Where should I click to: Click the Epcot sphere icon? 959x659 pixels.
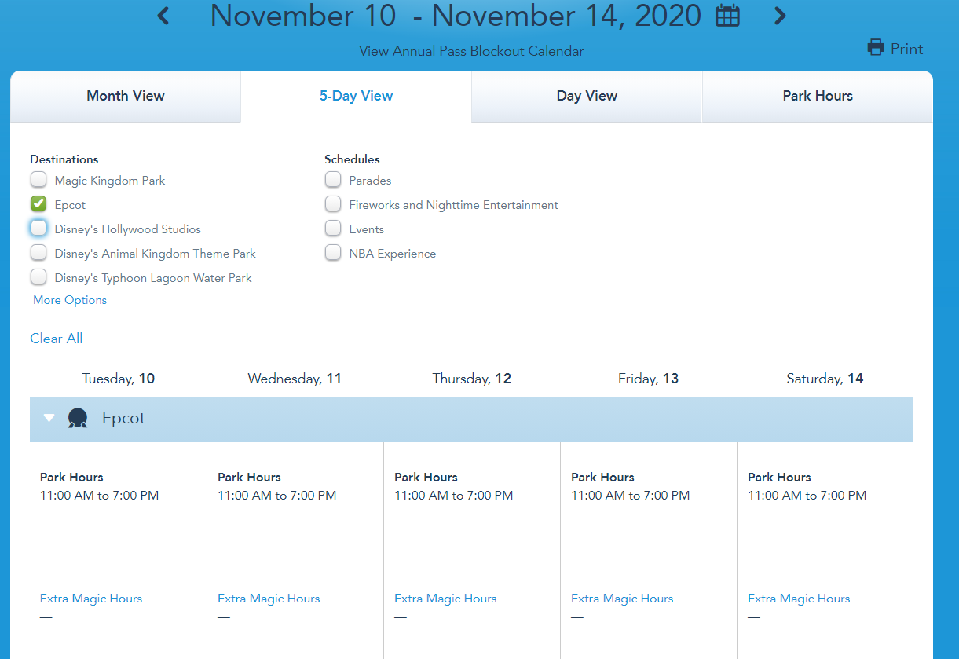click(78, 419)
